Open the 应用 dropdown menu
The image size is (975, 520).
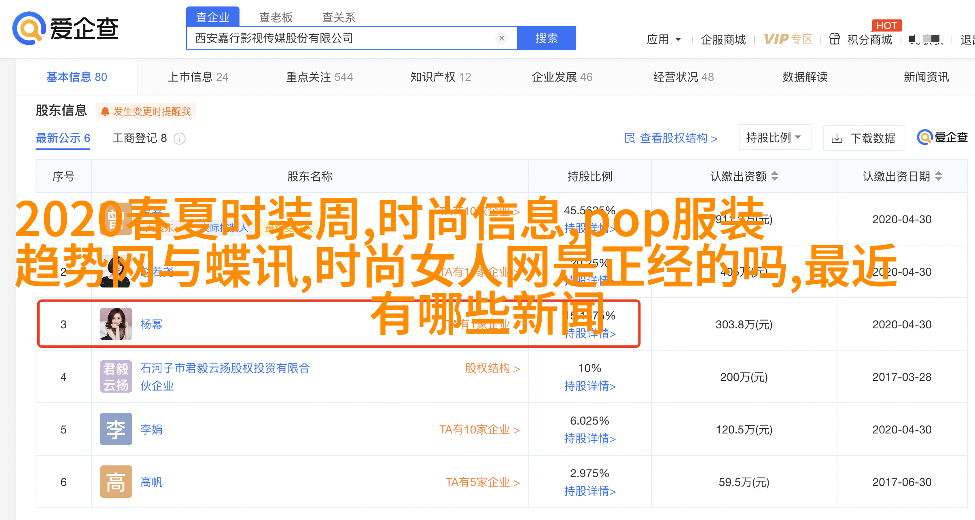[x=664, y=39]
